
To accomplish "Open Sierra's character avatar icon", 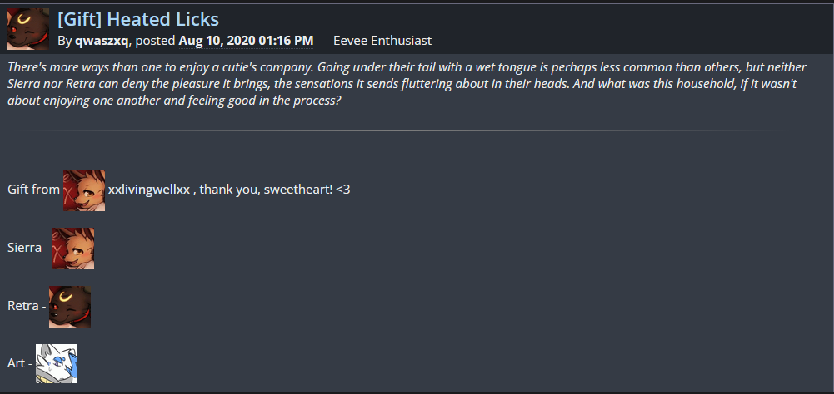I will click(x=73, y=248).
